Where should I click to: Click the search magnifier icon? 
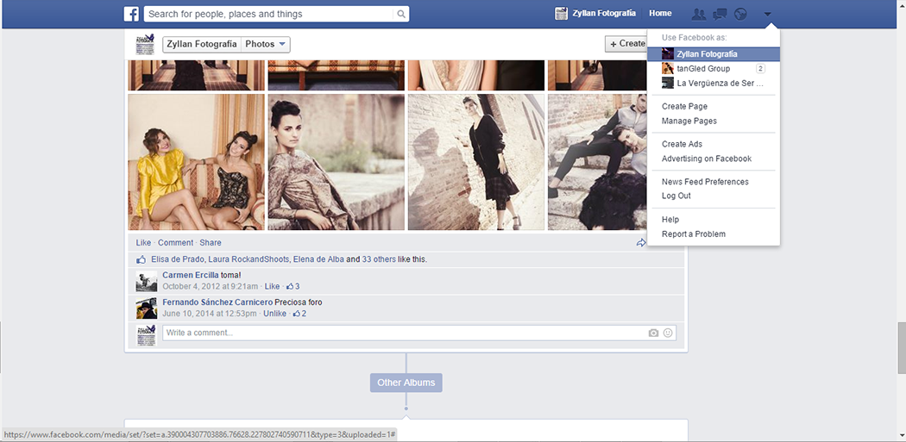click(401, 14)
